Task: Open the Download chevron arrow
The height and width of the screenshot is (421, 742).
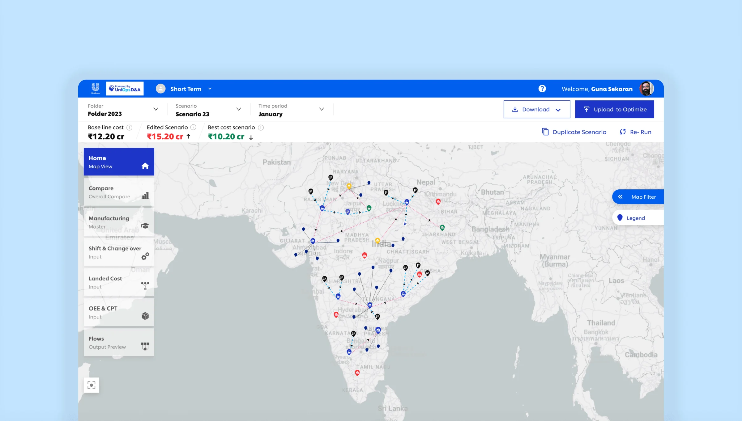Action: click(558, 110)
